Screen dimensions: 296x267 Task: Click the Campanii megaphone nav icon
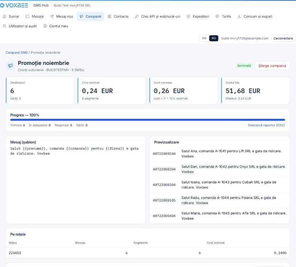pyautogui.click(x=81, y=17)
